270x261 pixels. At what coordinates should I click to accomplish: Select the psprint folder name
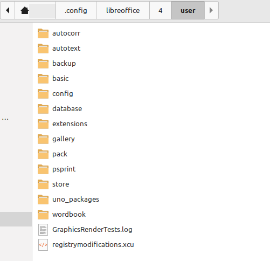[64, 169]
